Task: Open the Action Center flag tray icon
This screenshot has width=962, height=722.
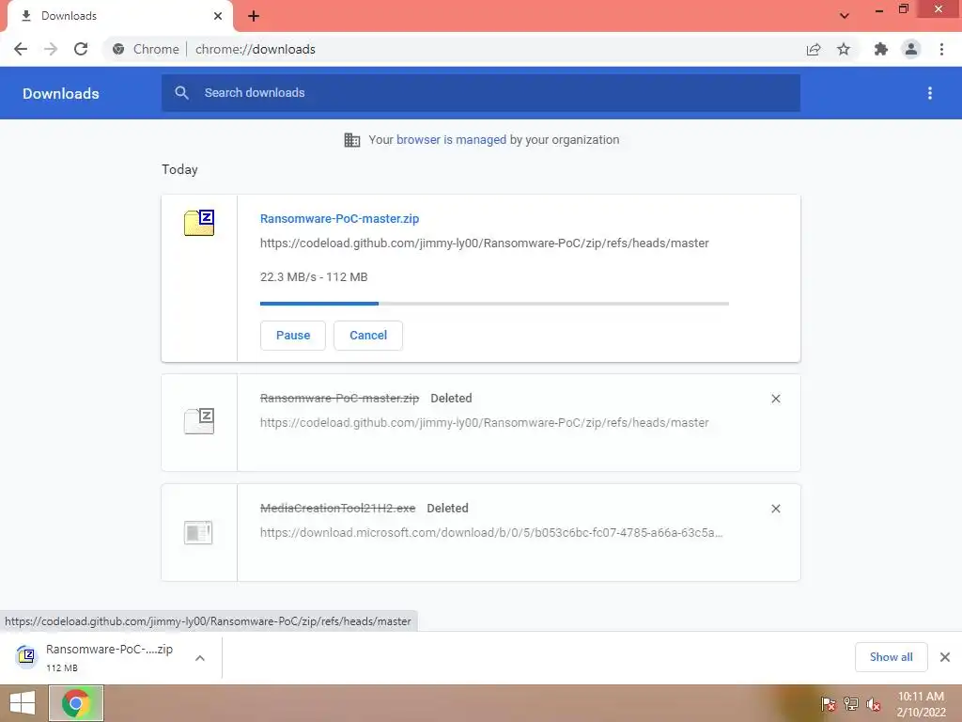Action: point(829,705)
